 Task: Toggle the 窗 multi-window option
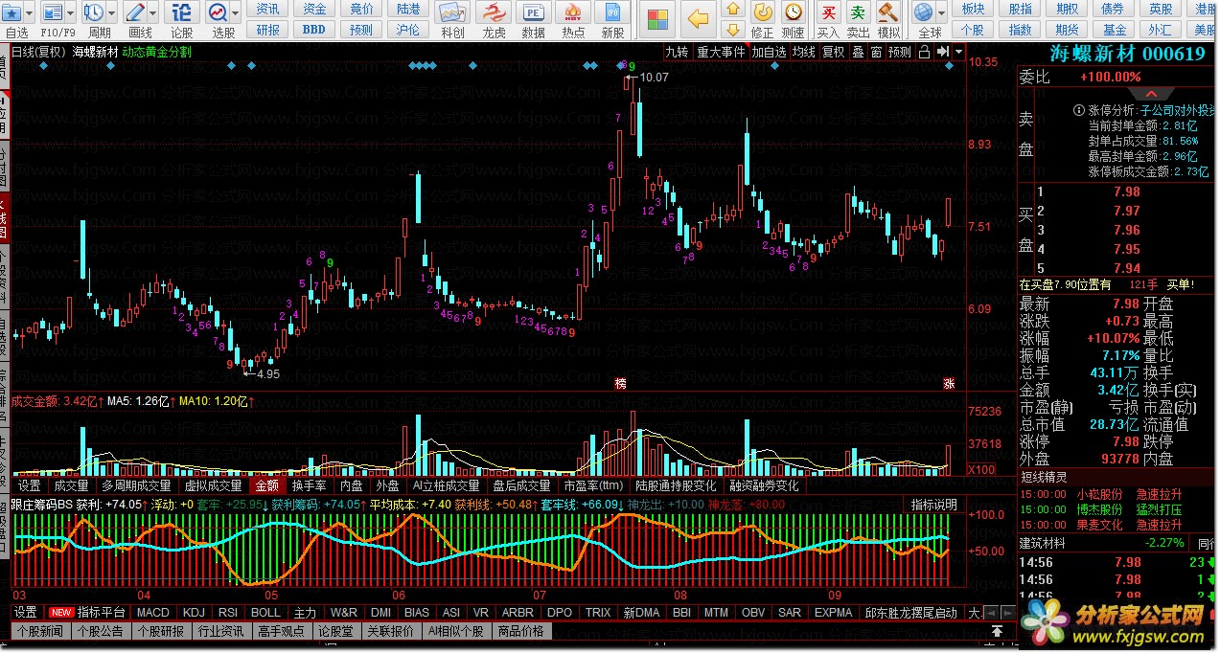(x=876, y=52)
